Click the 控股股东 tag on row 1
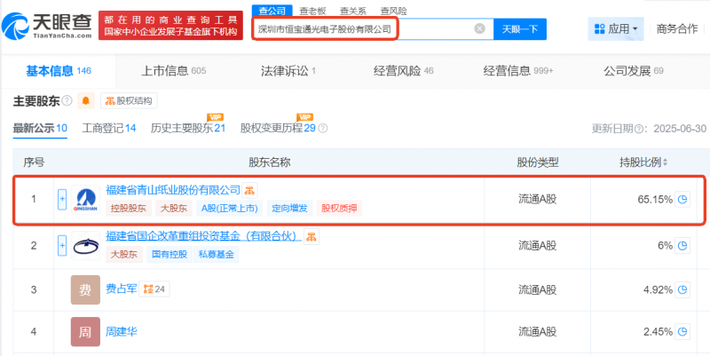 click(129, 209)
